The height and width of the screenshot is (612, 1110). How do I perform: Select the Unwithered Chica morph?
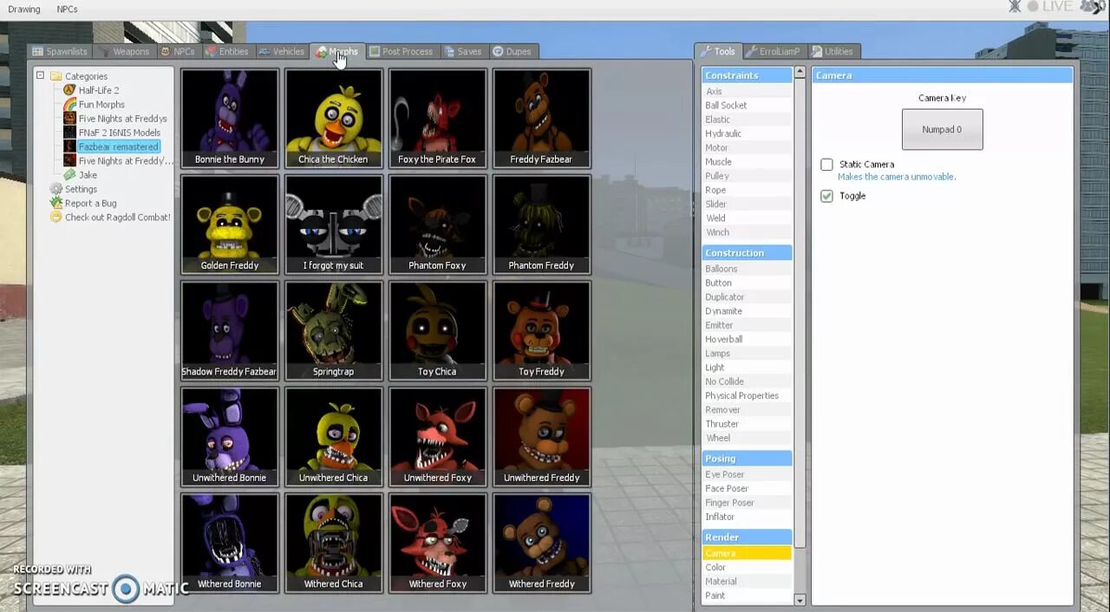334,437
